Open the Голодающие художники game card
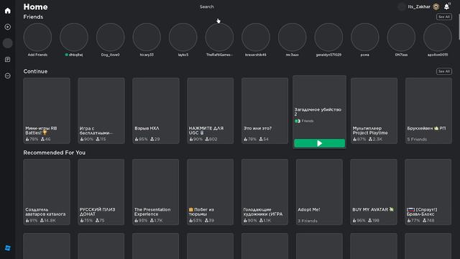The height and width of the screenshot is (259, 460). click(265, 192)
